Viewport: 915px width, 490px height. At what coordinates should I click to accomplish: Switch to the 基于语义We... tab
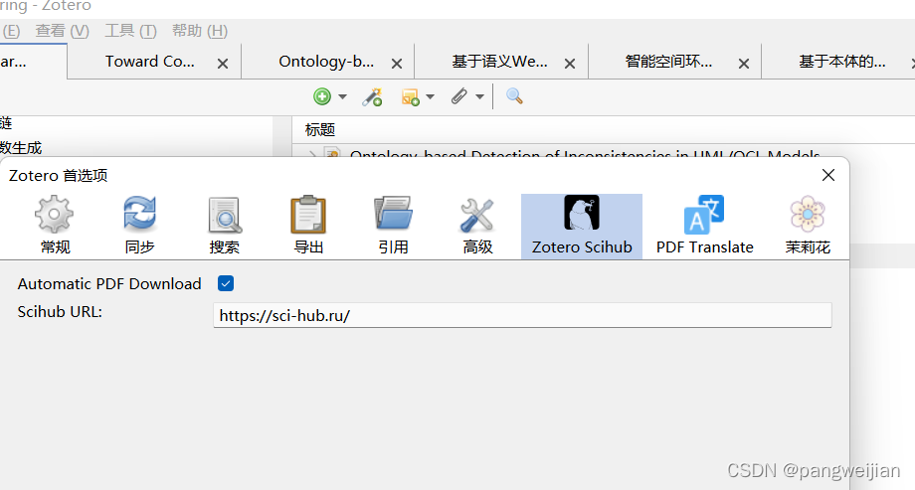click(499, 62)
